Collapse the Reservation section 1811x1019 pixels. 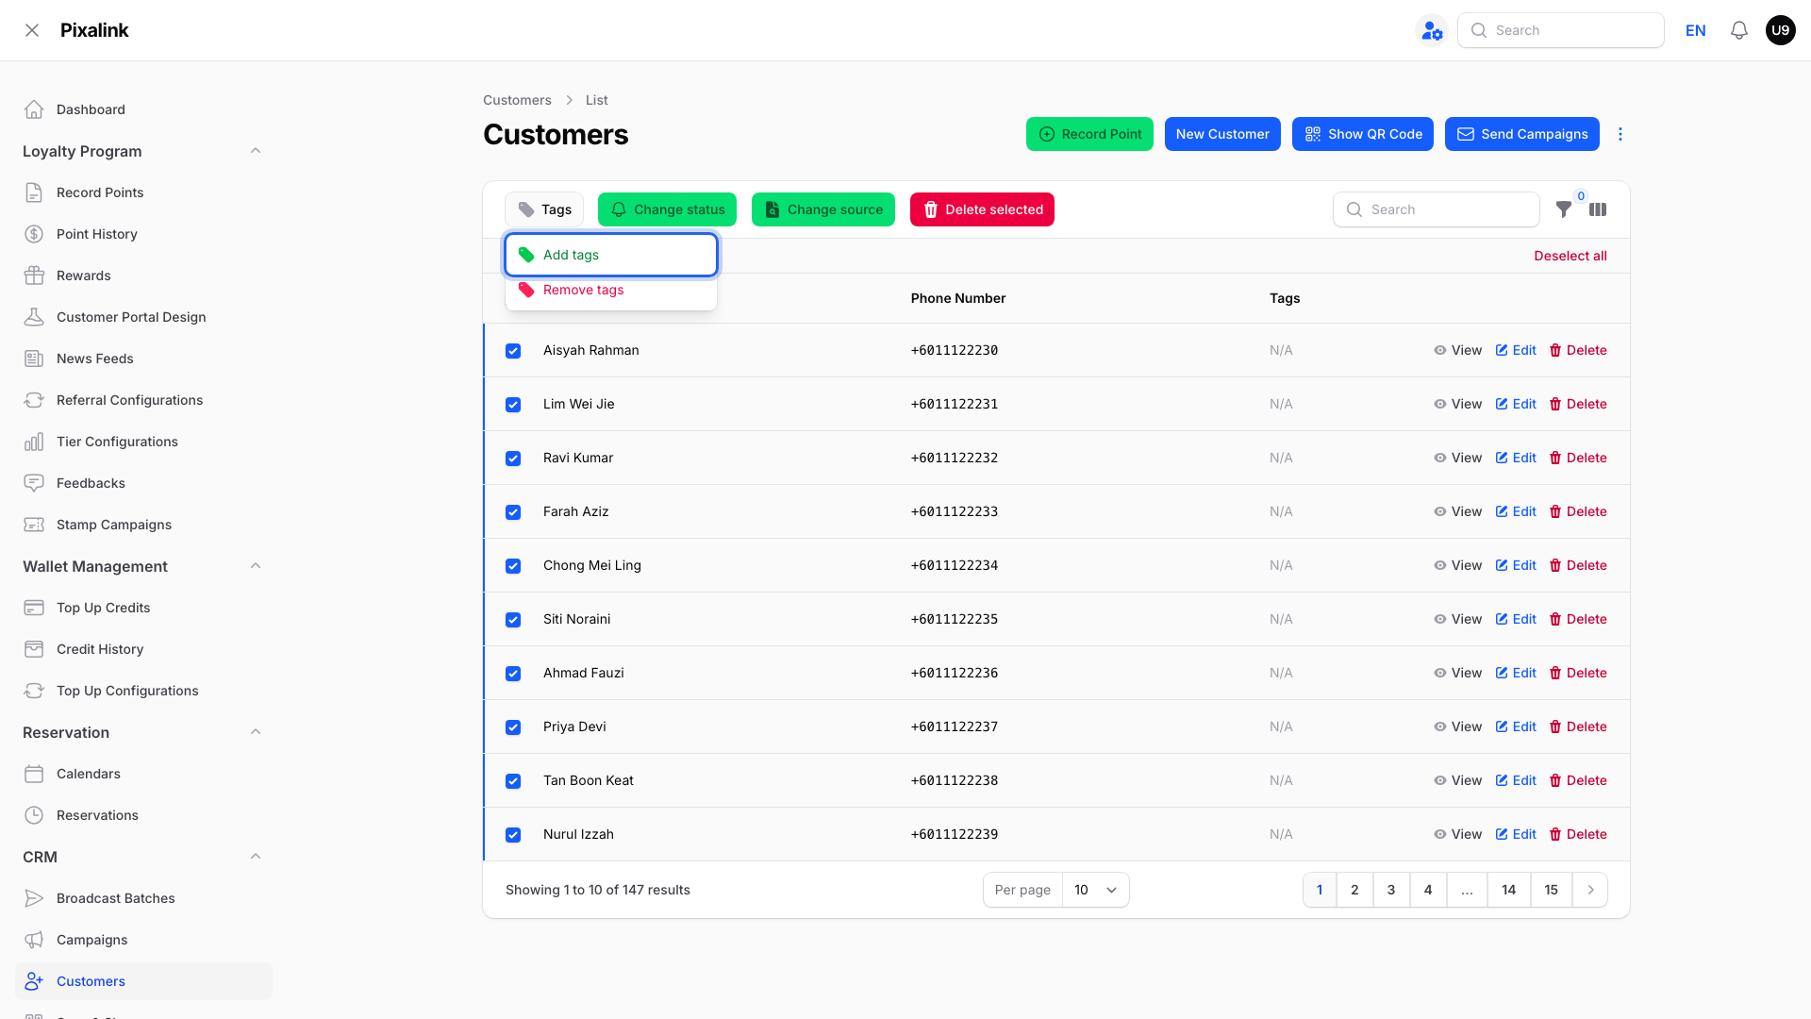[x=256, y=732]
